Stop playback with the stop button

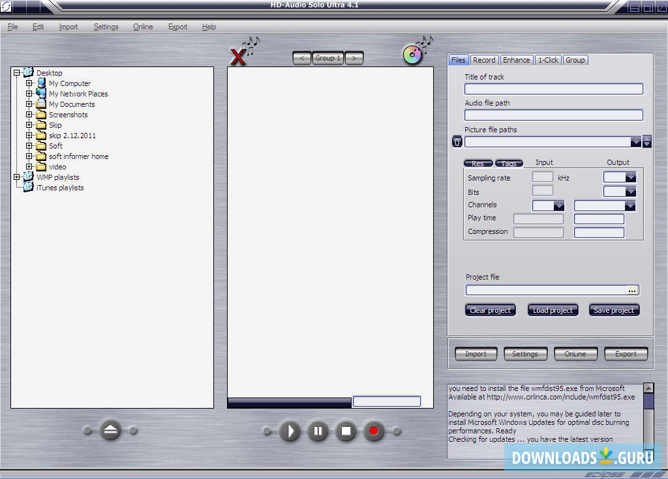point(346,431)
